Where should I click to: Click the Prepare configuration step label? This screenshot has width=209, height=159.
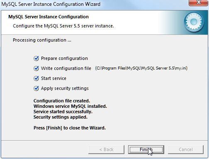click(64, 58)
